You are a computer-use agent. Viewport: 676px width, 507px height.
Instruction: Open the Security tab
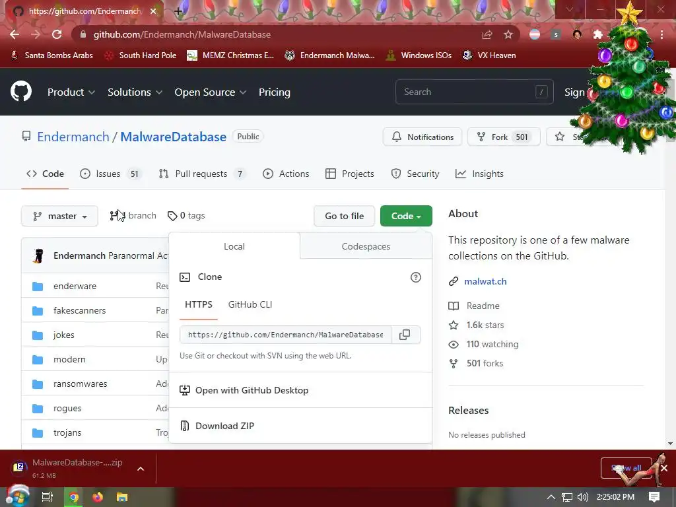pos(415,174)
